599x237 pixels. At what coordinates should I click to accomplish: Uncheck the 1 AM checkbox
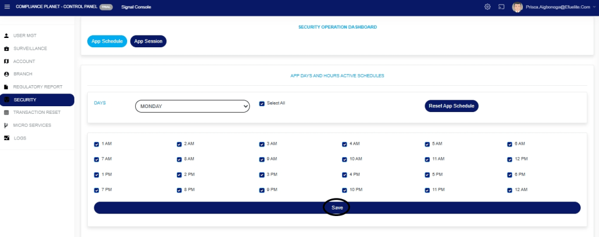click(97, 144)
